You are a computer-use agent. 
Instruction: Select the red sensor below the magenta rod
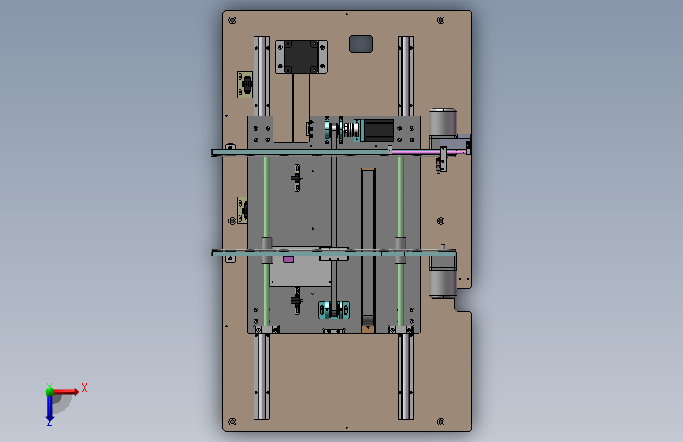[438, 165]
